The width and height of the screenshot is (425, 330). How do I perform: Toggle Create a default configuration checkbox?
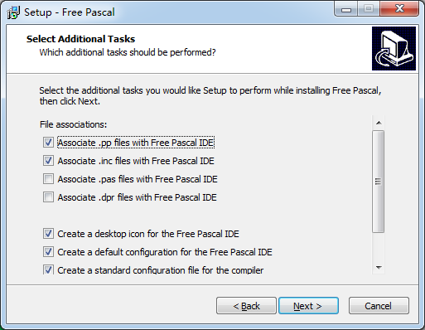click(x=48, y=252)
